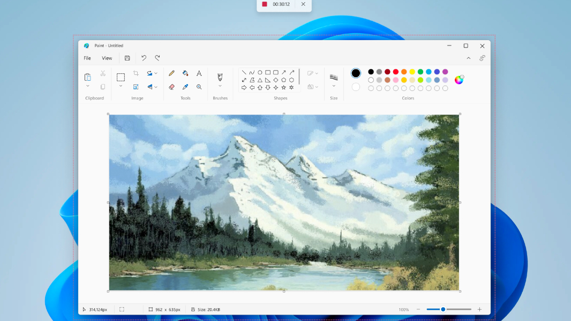Click the Rotate image icon
Image resolution: width=571 pixels, height=321 pixels.
(149, 73)
